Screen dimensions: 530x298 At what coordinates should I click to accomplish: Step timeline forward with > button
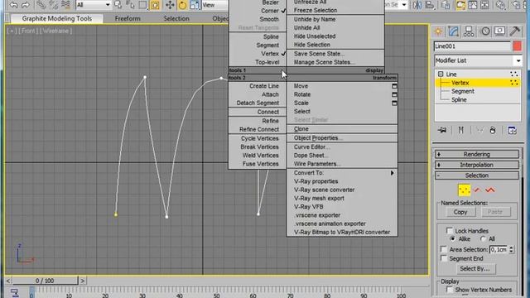(83, 281)
